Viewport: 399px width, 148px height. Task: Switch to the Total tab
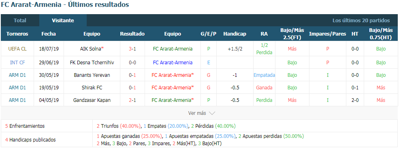[x=20, y=20]
